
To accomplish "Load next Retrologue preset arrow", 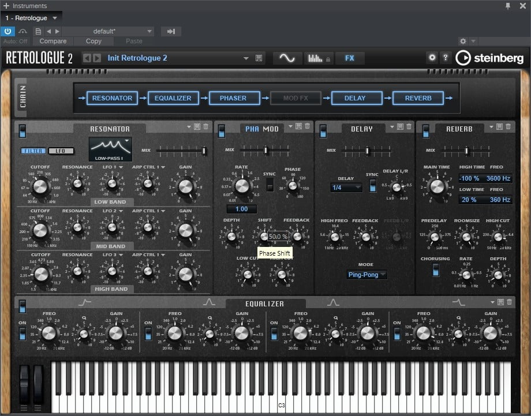I will click(x=97, y=58).
